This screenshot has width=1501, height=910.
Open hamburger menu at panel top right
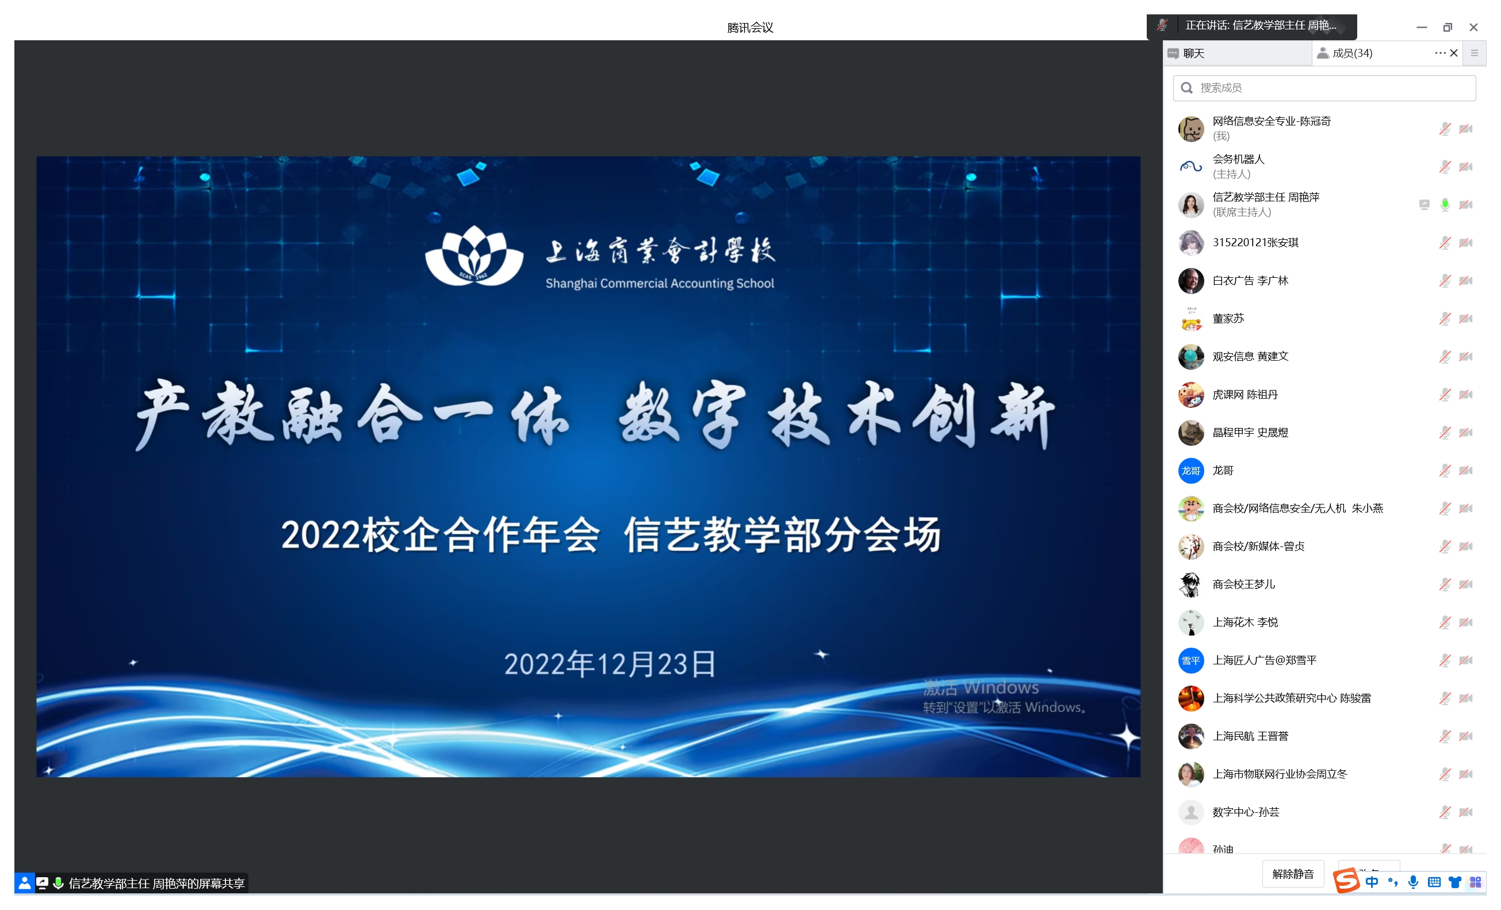click(1474, 53)
